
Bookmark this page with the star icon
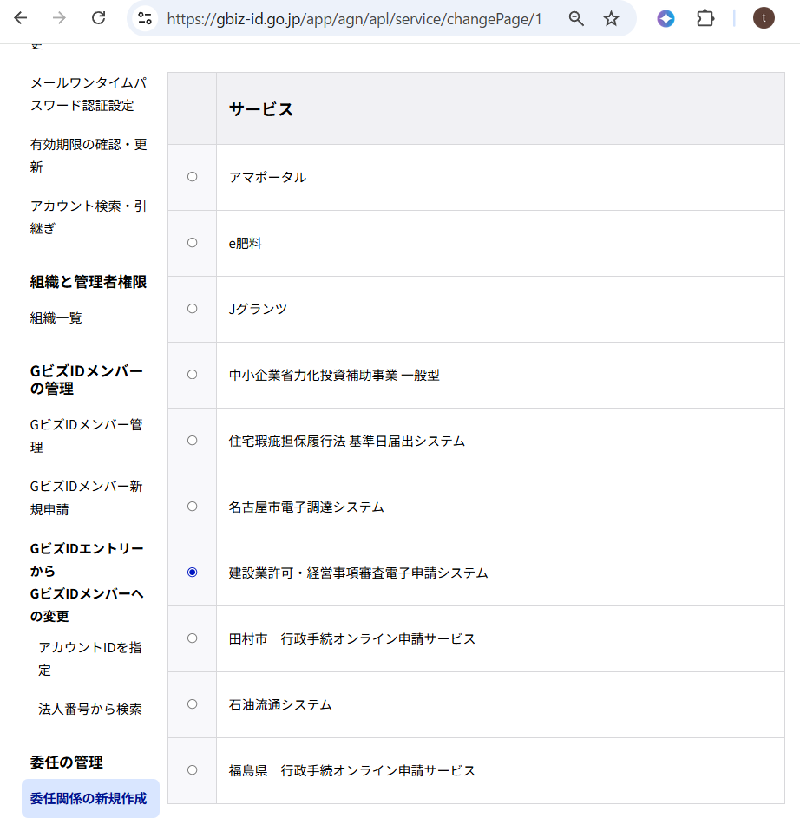pos(611,19)
